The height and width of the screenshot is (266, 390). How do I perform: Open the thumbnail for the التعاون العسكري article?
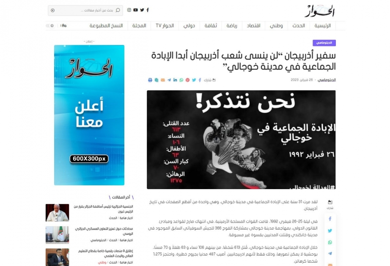57,235
